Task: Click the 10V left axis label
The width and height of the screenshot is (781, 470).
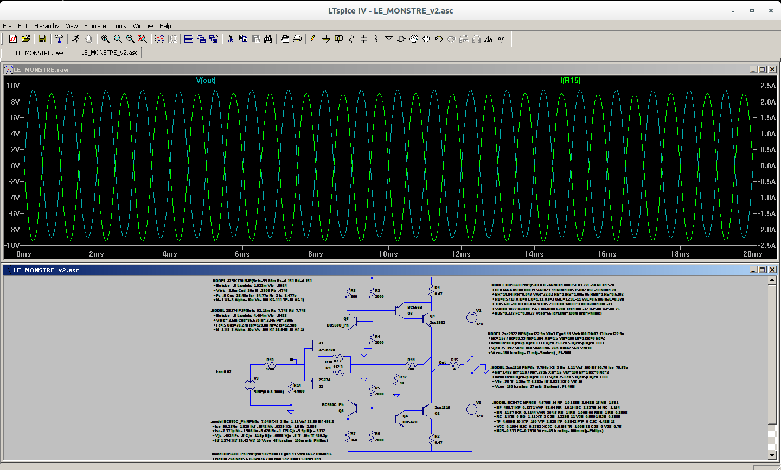Action: pos(13,86)
